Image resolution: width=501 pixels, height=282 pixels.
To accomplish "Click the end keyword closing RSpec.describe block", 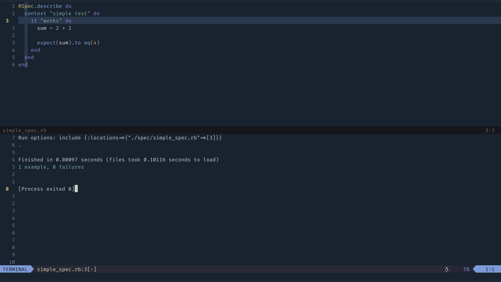I will pyautogui.click(x=23, y=64).
